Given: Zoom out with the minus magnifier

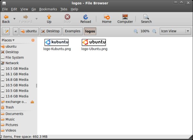Looking at the screenshot, I should 136,31.
